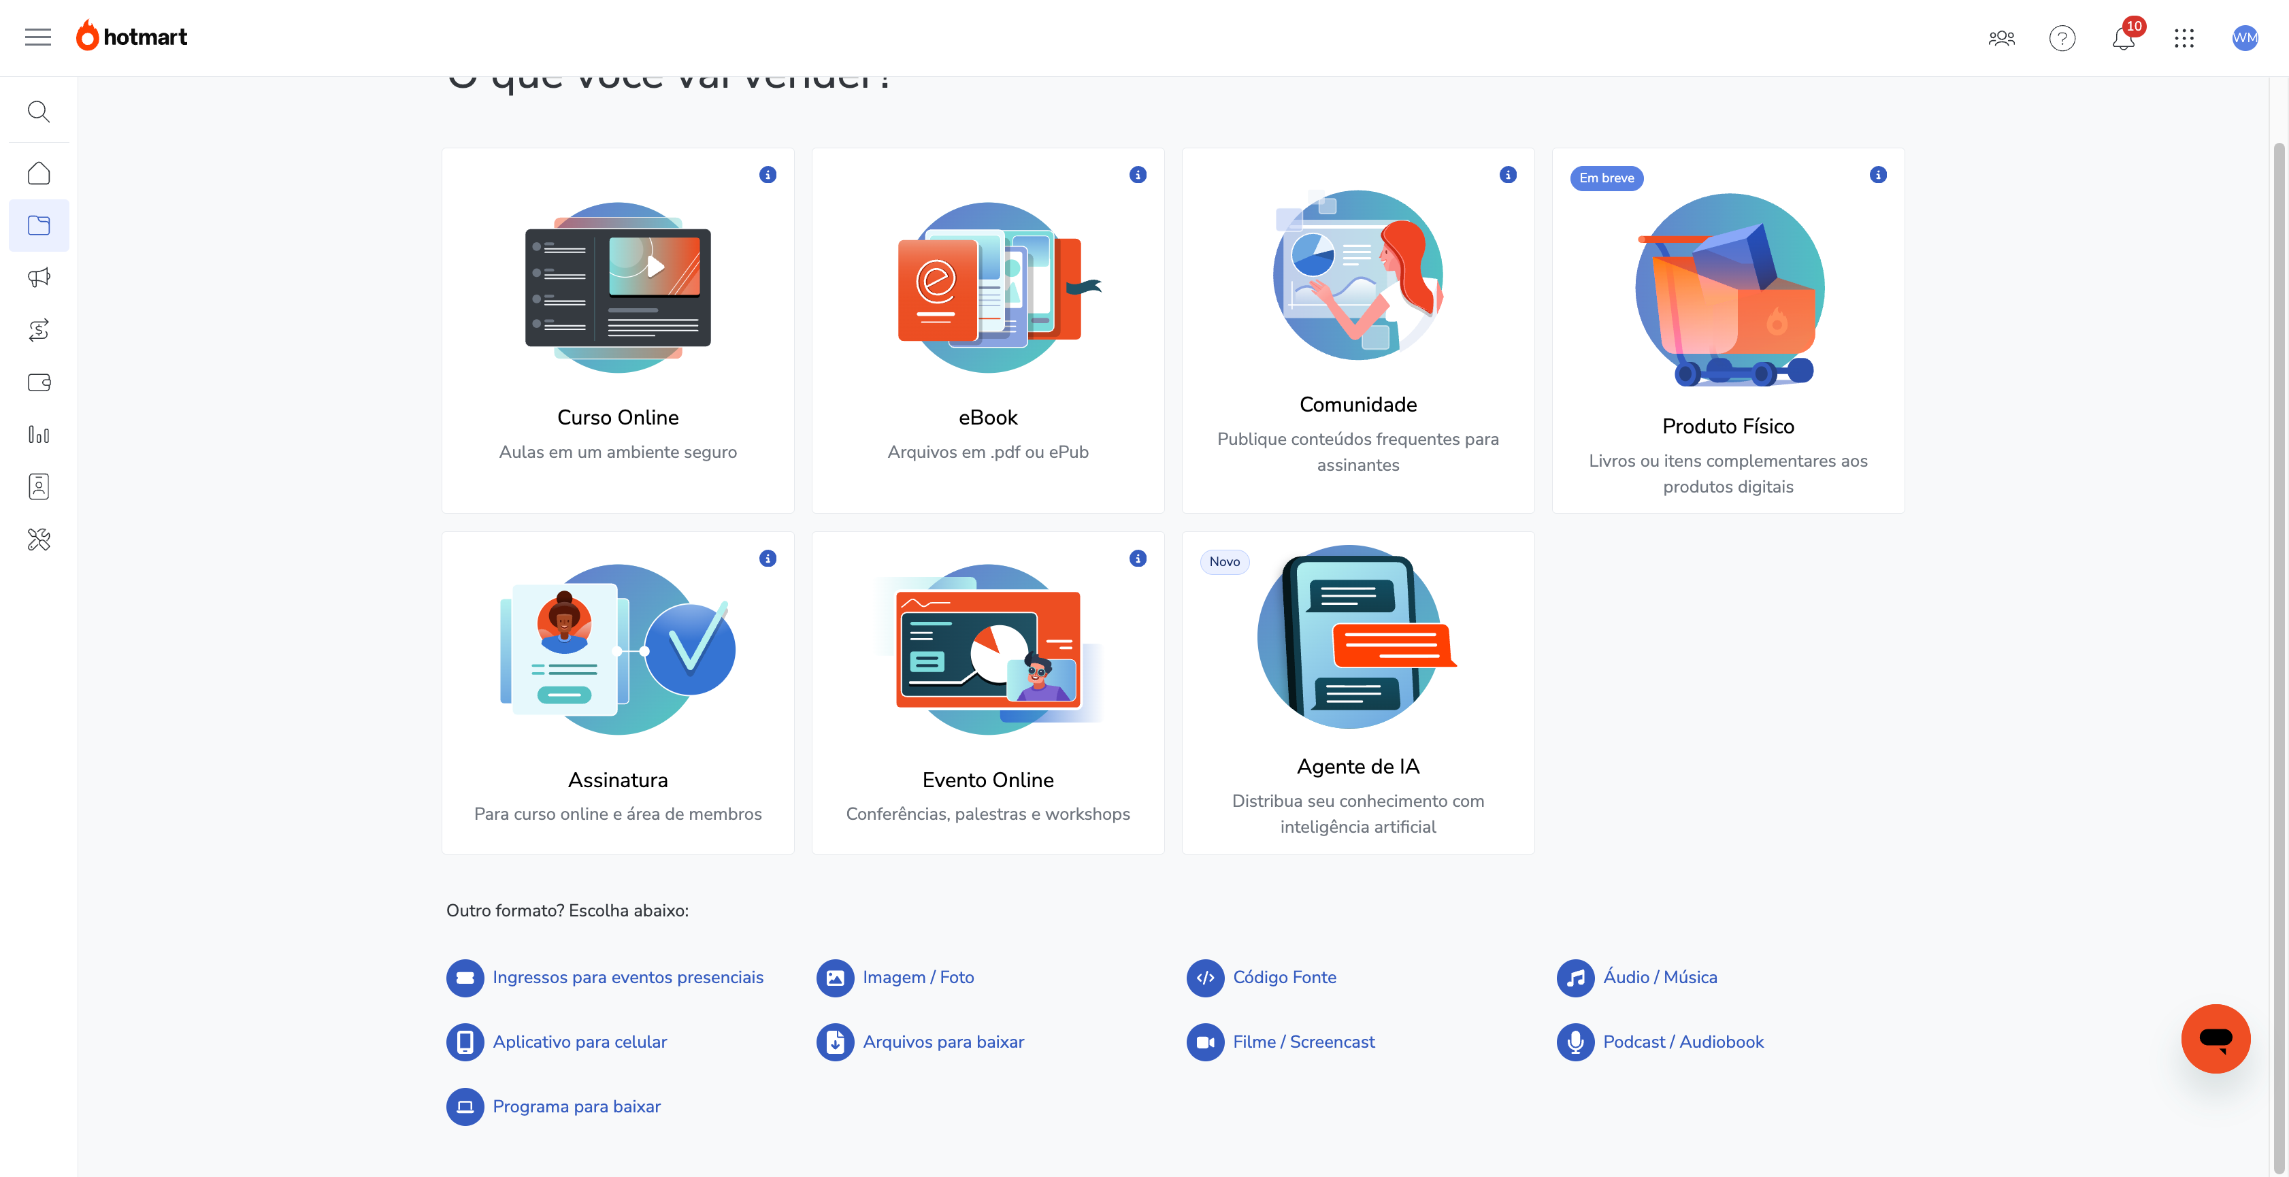
Task: Open the wallet sidebar icon
Action: [x=38, y=383]
